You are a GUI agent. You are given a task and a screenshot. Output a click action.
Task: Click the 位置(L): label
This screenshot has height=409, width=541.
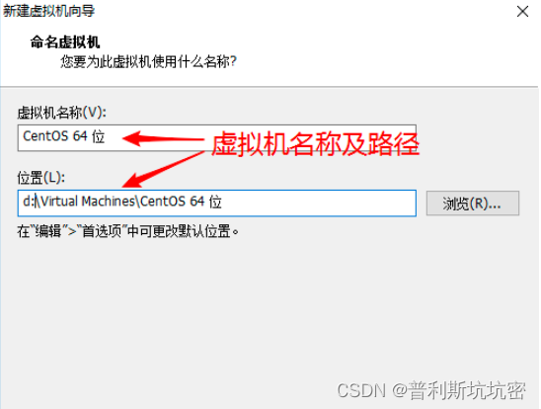41,178
